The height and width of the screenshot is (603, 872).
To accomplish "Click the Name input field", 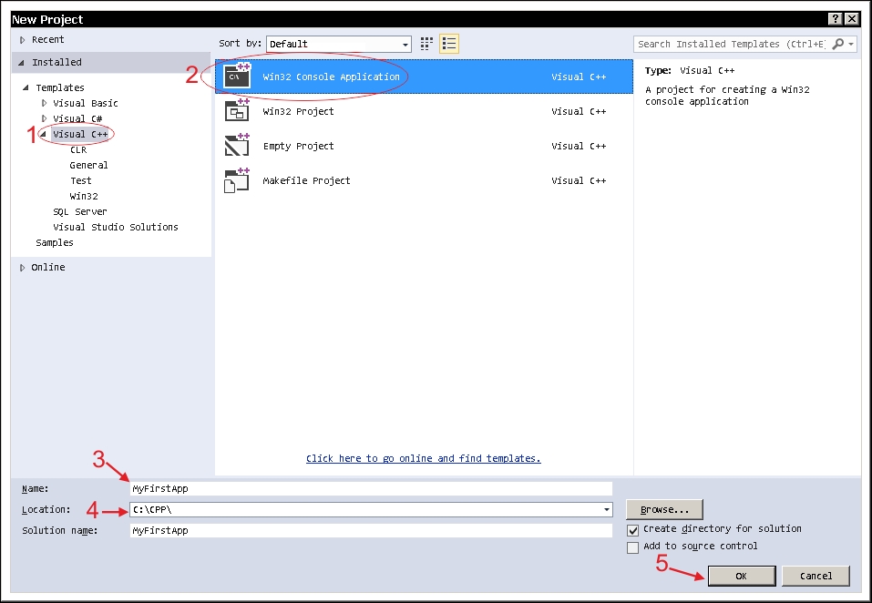I will point(364,488).
